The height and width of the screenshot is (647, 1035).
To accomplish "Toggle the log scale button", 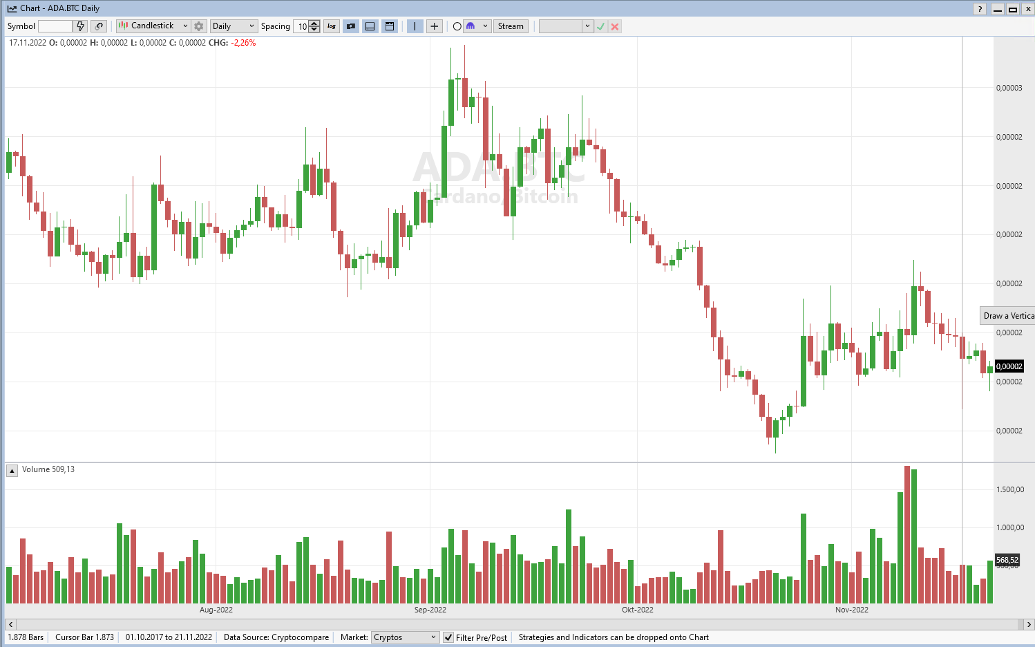I will pyautogui.click(x=332, y=26).
